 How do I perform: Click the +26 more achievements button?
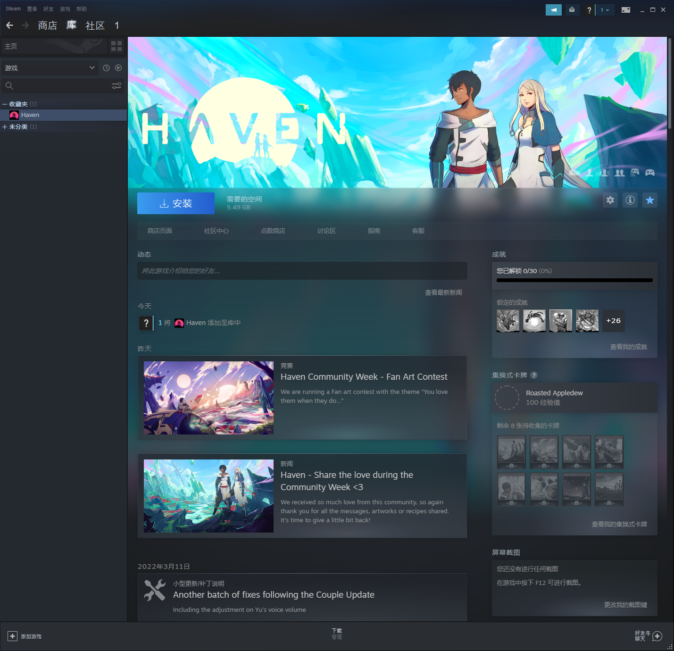(x=614, y=321)
